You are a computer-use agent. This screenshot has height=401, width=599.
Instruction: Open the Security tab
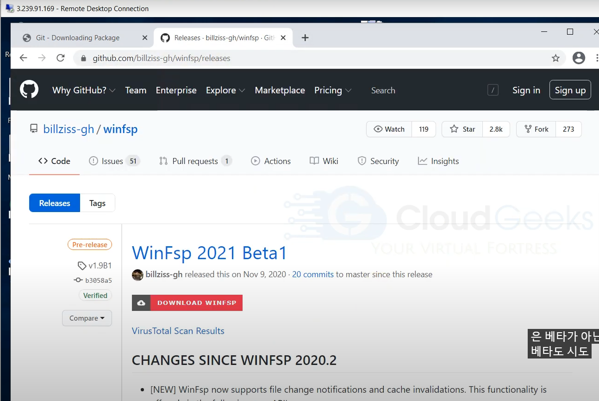378,161
